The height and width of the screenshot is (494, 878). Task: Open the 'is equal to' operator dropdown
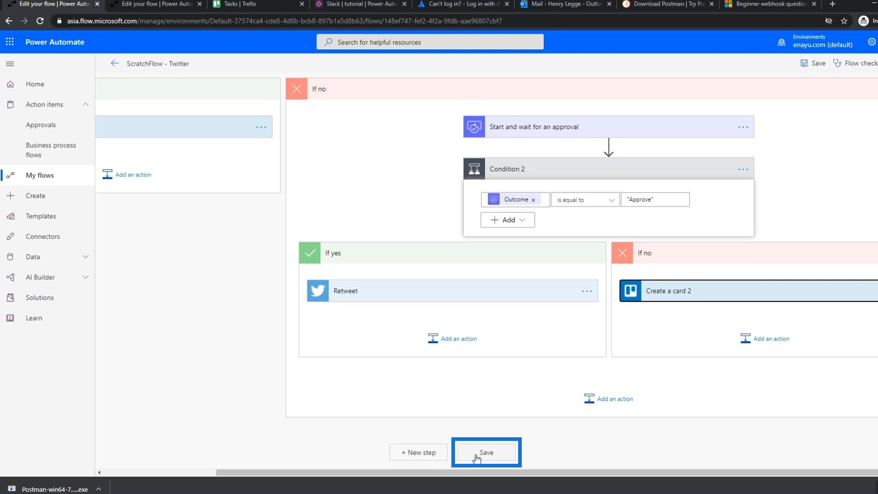point(585,200)
